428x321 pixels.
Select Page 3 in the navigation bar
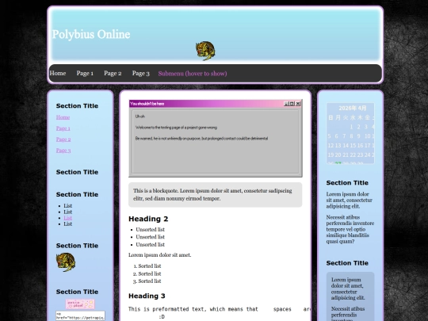point(140,73)
